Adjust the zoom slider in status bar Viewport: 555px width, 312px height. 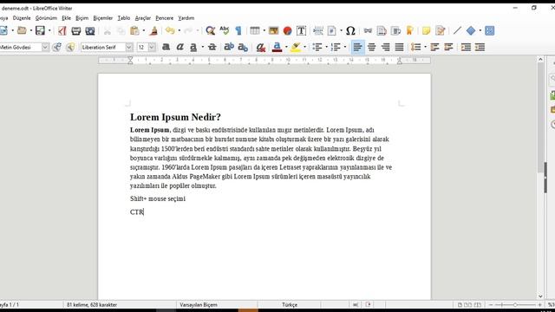click(x=515, y=304)
